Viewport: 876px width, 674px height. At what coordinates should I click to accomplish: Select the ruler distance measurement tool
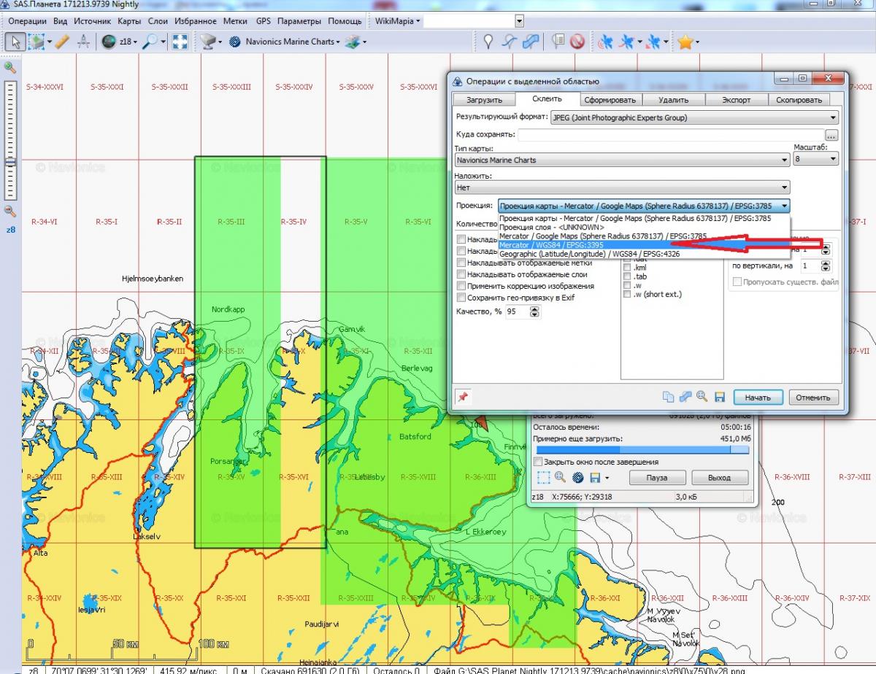(x=61, y=42)
